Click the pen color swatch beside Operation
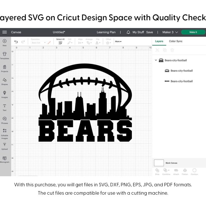Image resolution: width=206 pixels, height=206 pixels. (49, 43)
